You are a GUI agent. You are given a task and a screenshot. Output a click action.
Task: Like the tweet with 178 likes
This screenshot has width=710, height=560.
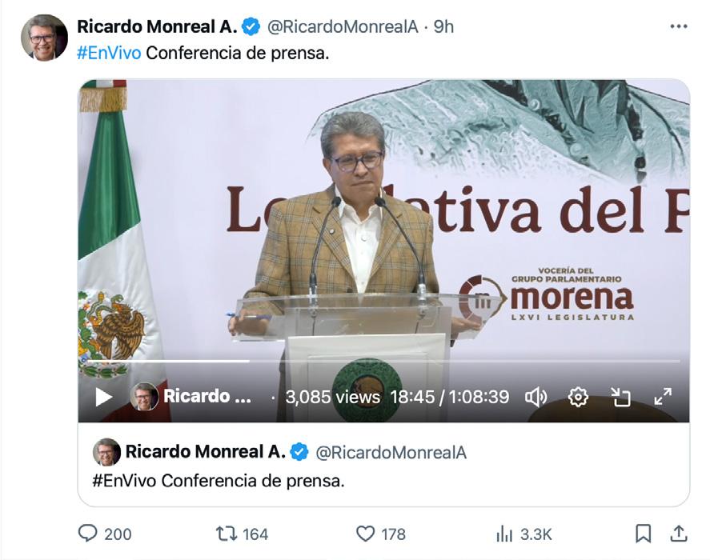point(366,534)
